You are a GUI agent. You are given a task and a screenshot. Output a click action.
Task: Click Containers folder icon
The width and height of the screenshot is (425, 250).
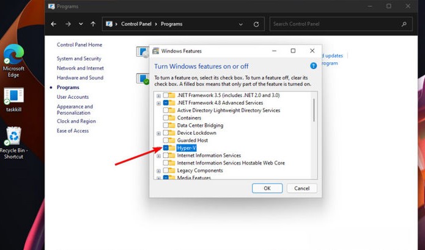click(x=172, y=118)
